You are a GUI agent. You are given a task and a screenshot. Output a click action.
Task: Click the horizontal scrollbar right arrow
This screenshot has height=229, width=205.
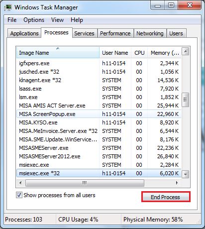click(177, 183)
